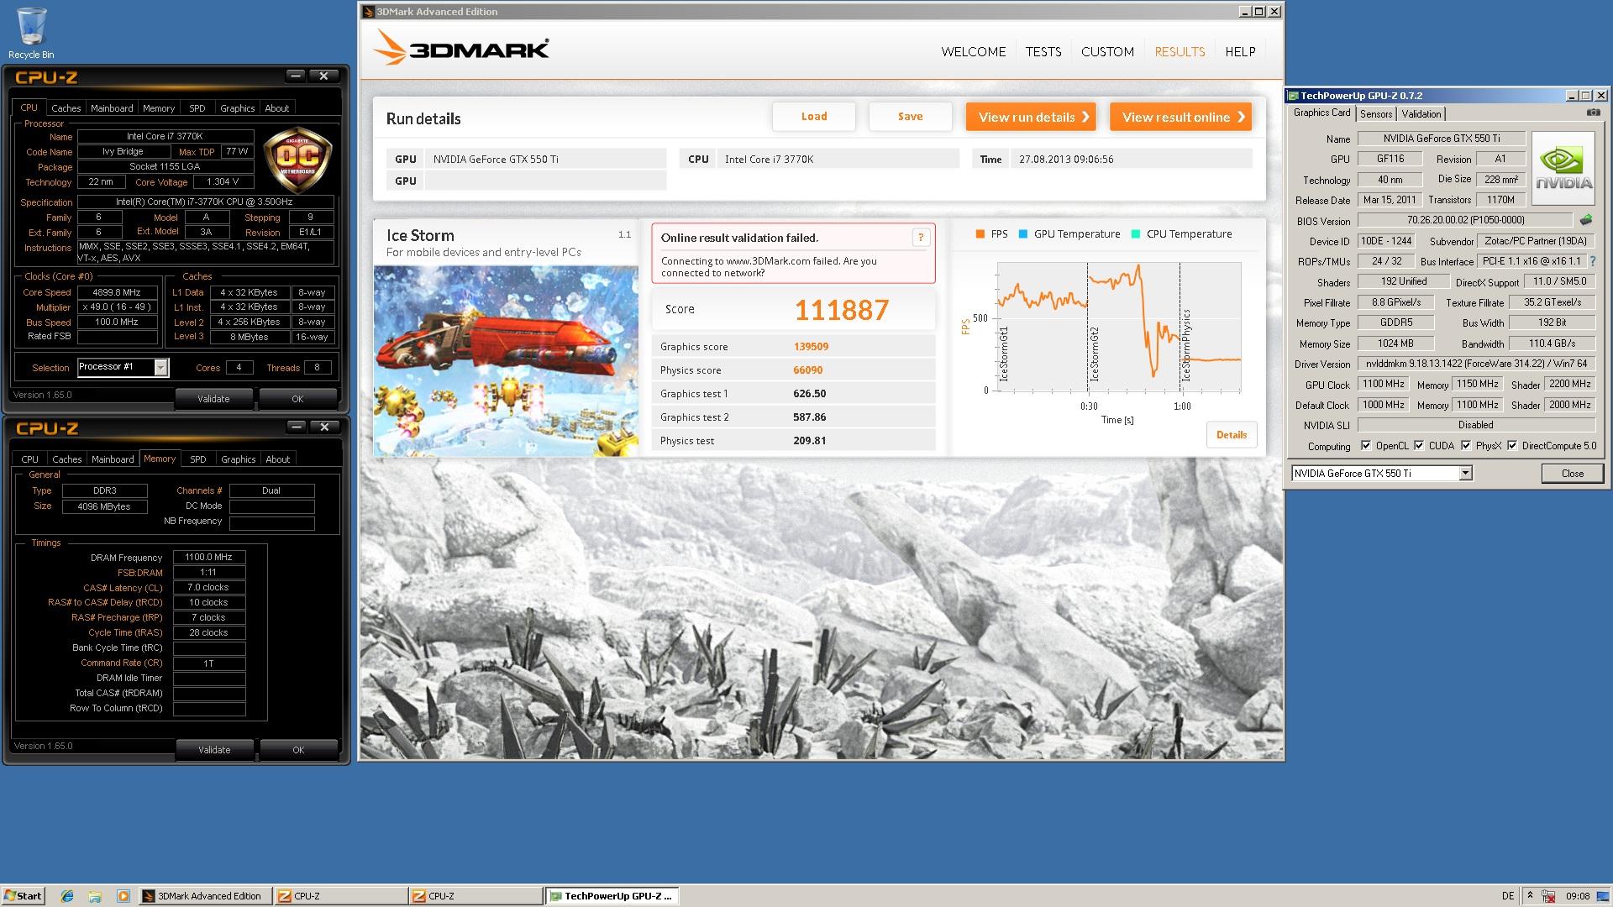Image resolution: width=1613 pixels, height=907 pixels.
Task: Click the disconnected network tray icon
Action: tap(1550, 896)
